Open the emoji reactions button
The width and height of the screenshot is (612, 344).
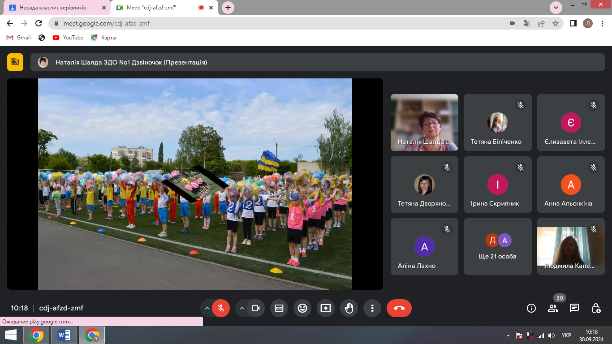(x=302, y=308)
